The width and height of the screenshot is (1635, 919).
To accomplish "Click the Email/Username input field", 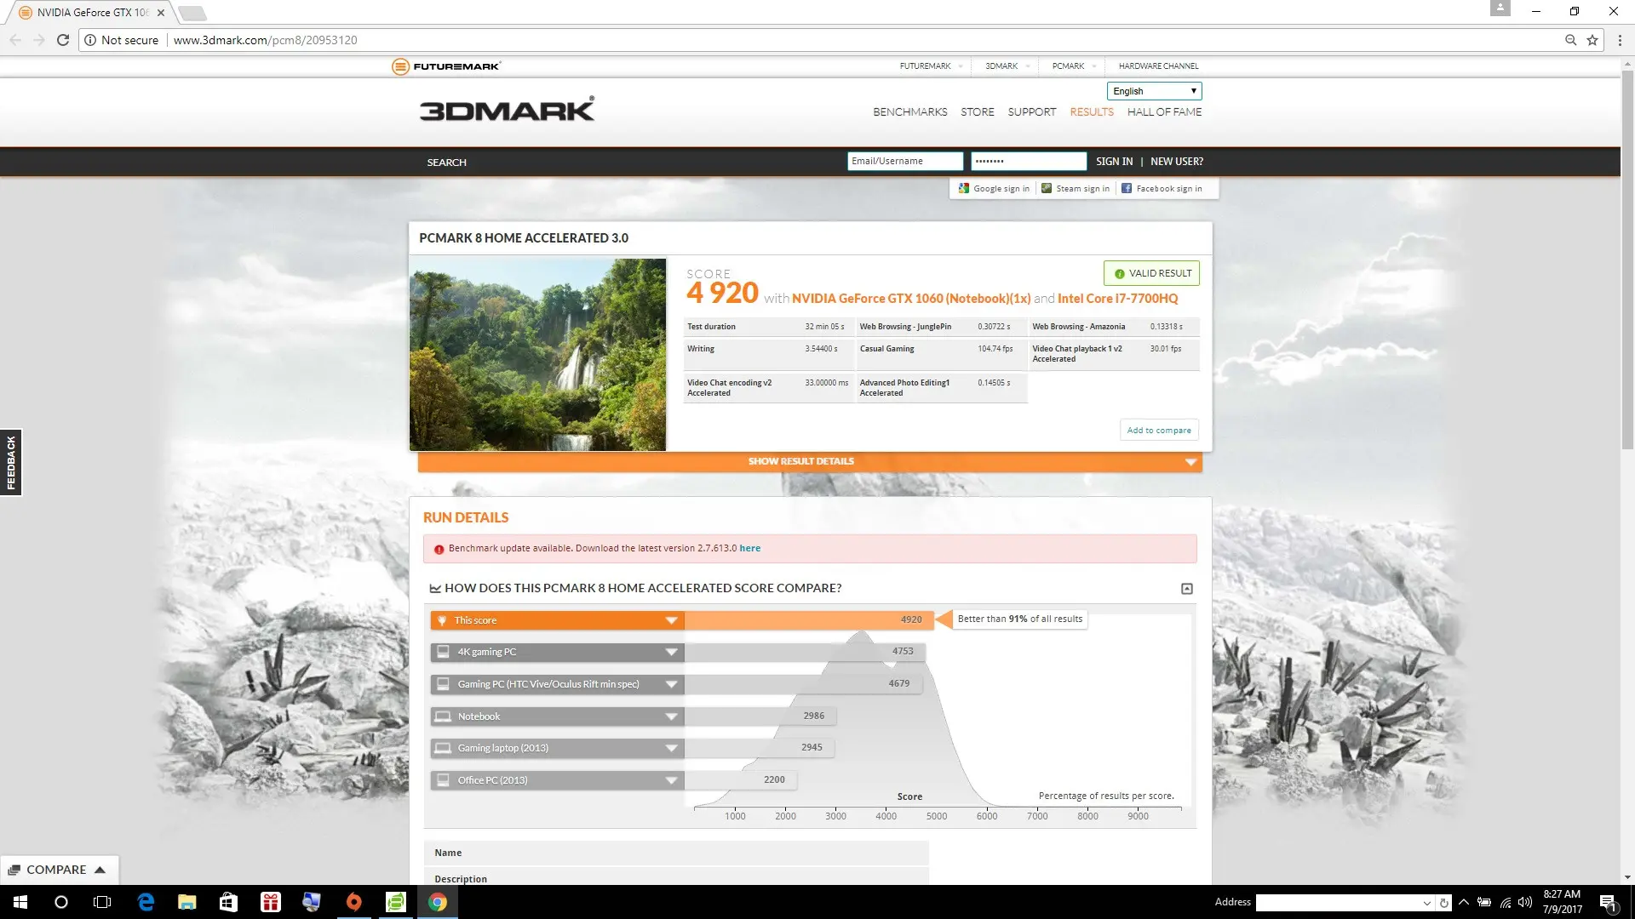I will pyautogui.click(x=905, y=161).
